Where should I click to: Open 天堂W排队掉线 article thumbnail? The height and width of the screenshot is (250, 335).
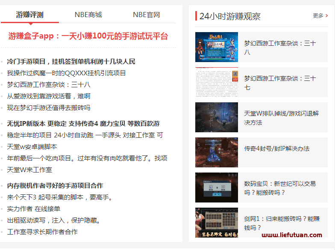216,117
